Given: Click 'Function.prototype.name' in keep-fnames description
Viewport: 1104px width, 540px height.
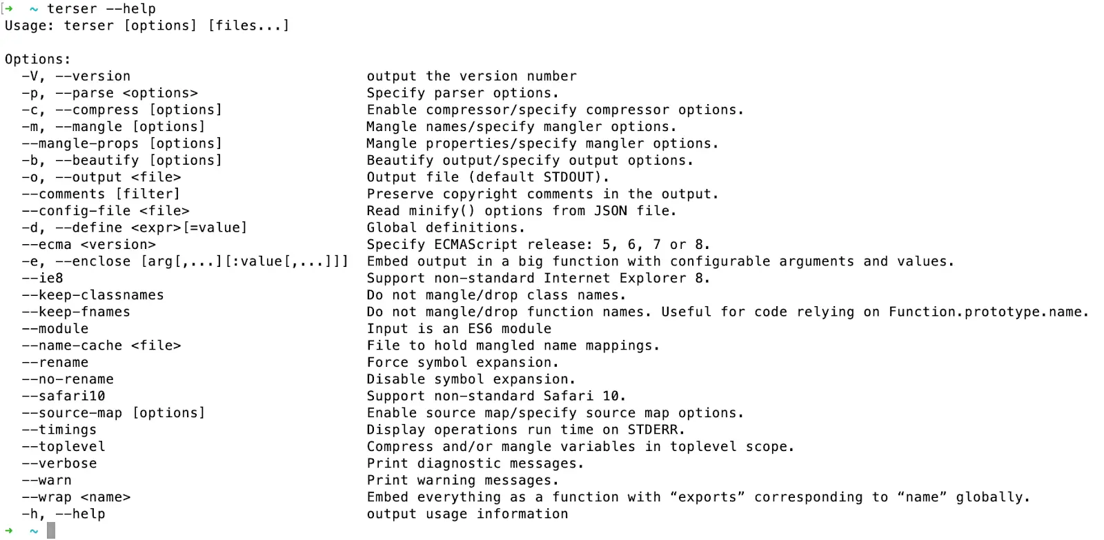Looking at the screenshot, I should pyautogui.click(x=985, y=312).
